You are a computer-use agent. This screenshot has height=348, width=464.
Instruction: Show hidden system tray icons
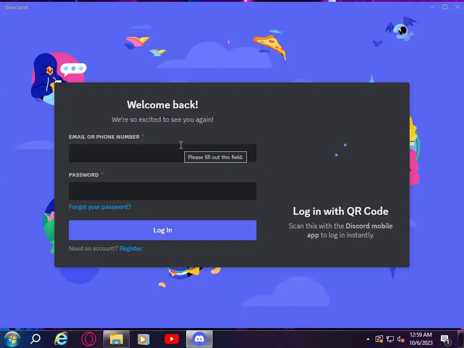(368, 339)
